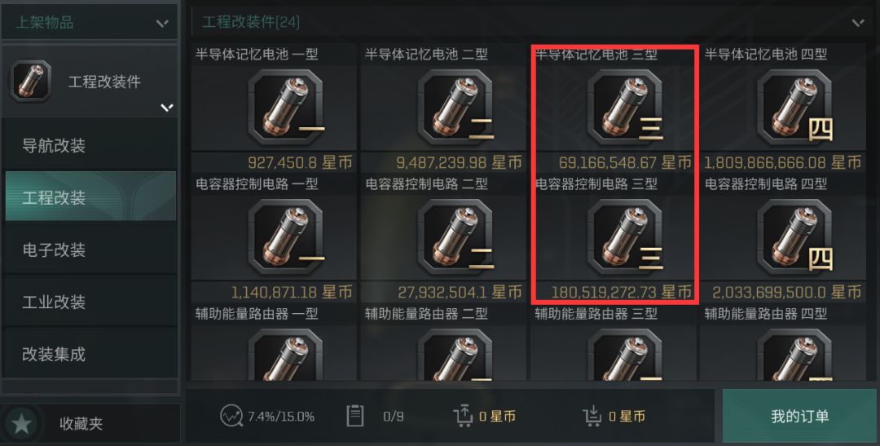Screen dimensions: 880x446
Task: Click the 电容器控制电路 四型 item icon
Action: point(794,236)
